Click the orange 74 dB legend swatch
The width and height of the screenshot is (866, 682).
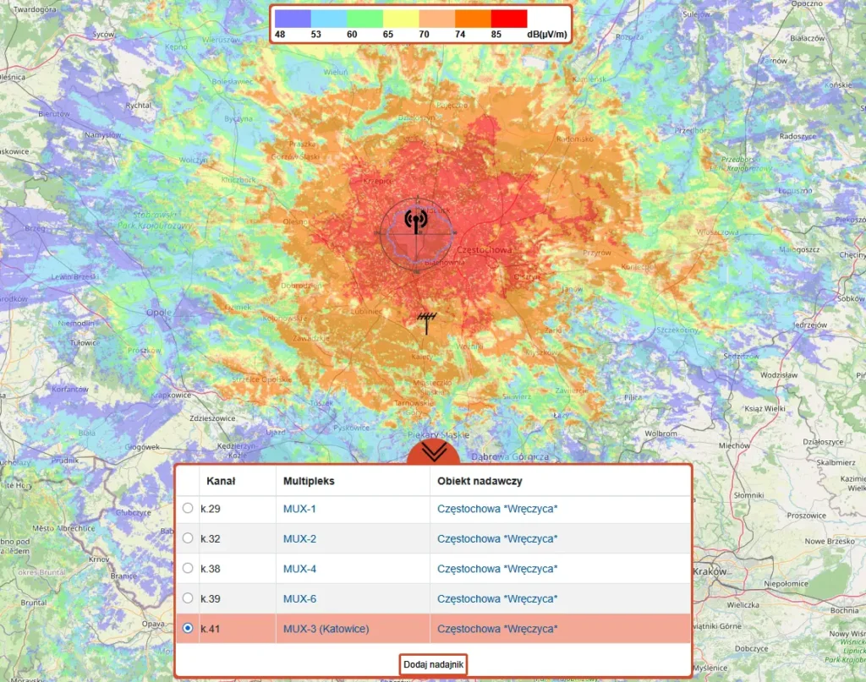point(473,19)
